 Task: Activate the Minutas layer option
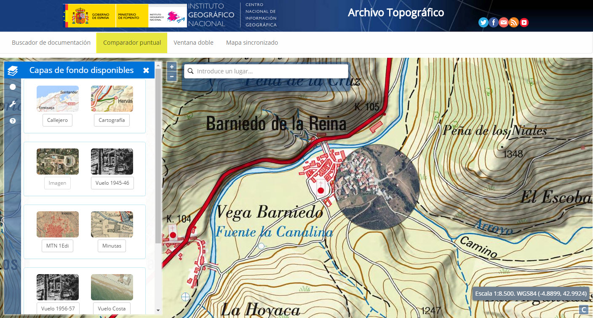click(x=112, y=245)
